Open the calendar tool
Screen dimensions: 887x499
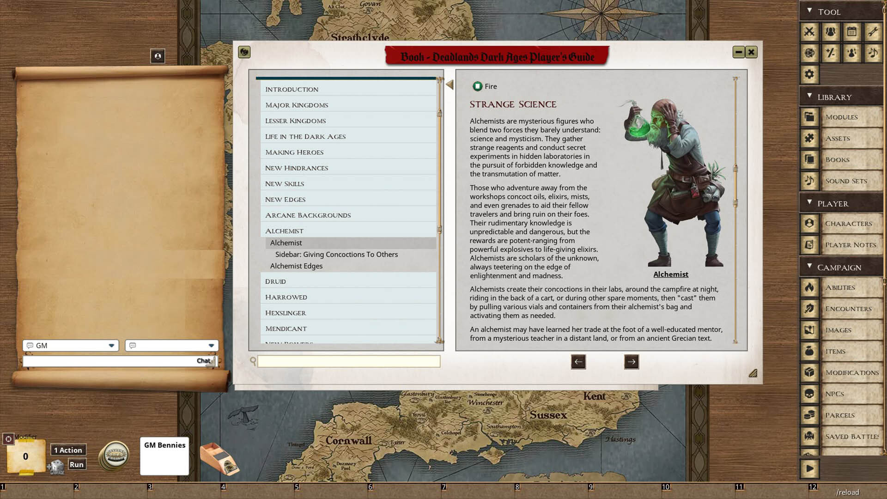pyautogui.click(x=852, y=32)
